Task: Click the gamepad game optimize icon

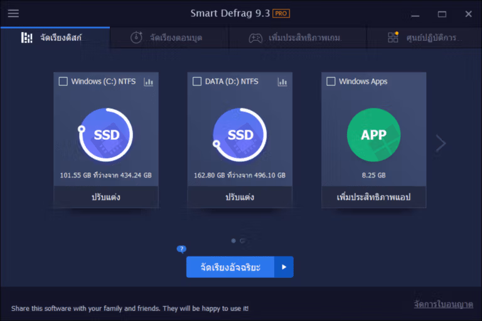Action: pos(255,38)
